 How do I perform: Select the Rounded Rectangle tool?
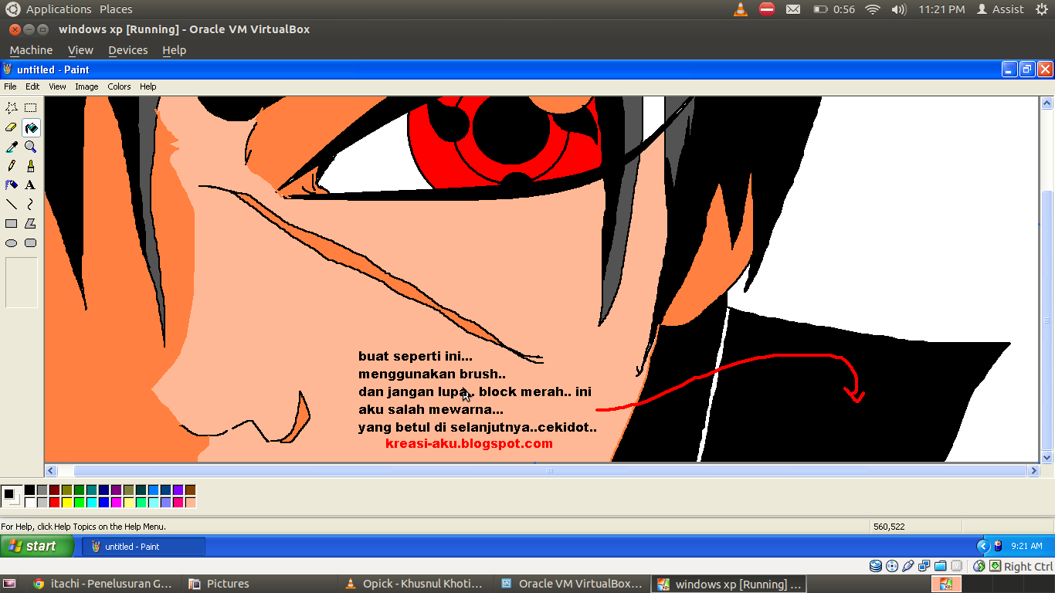coord(31,243)
